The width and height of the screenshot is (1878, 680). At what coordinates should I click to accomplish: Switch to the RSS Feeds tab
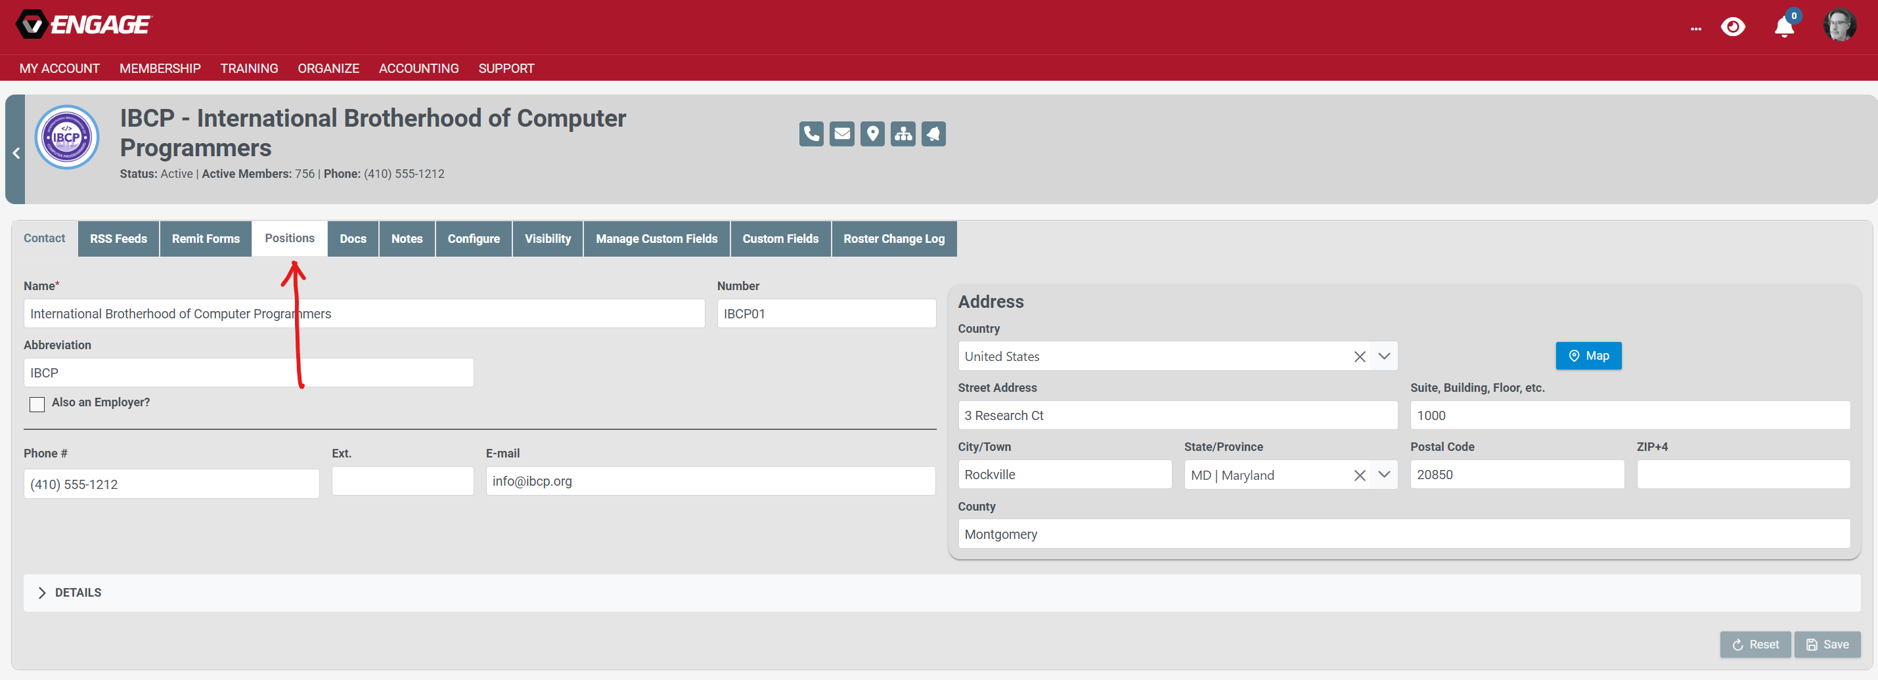tap(118, 239)
